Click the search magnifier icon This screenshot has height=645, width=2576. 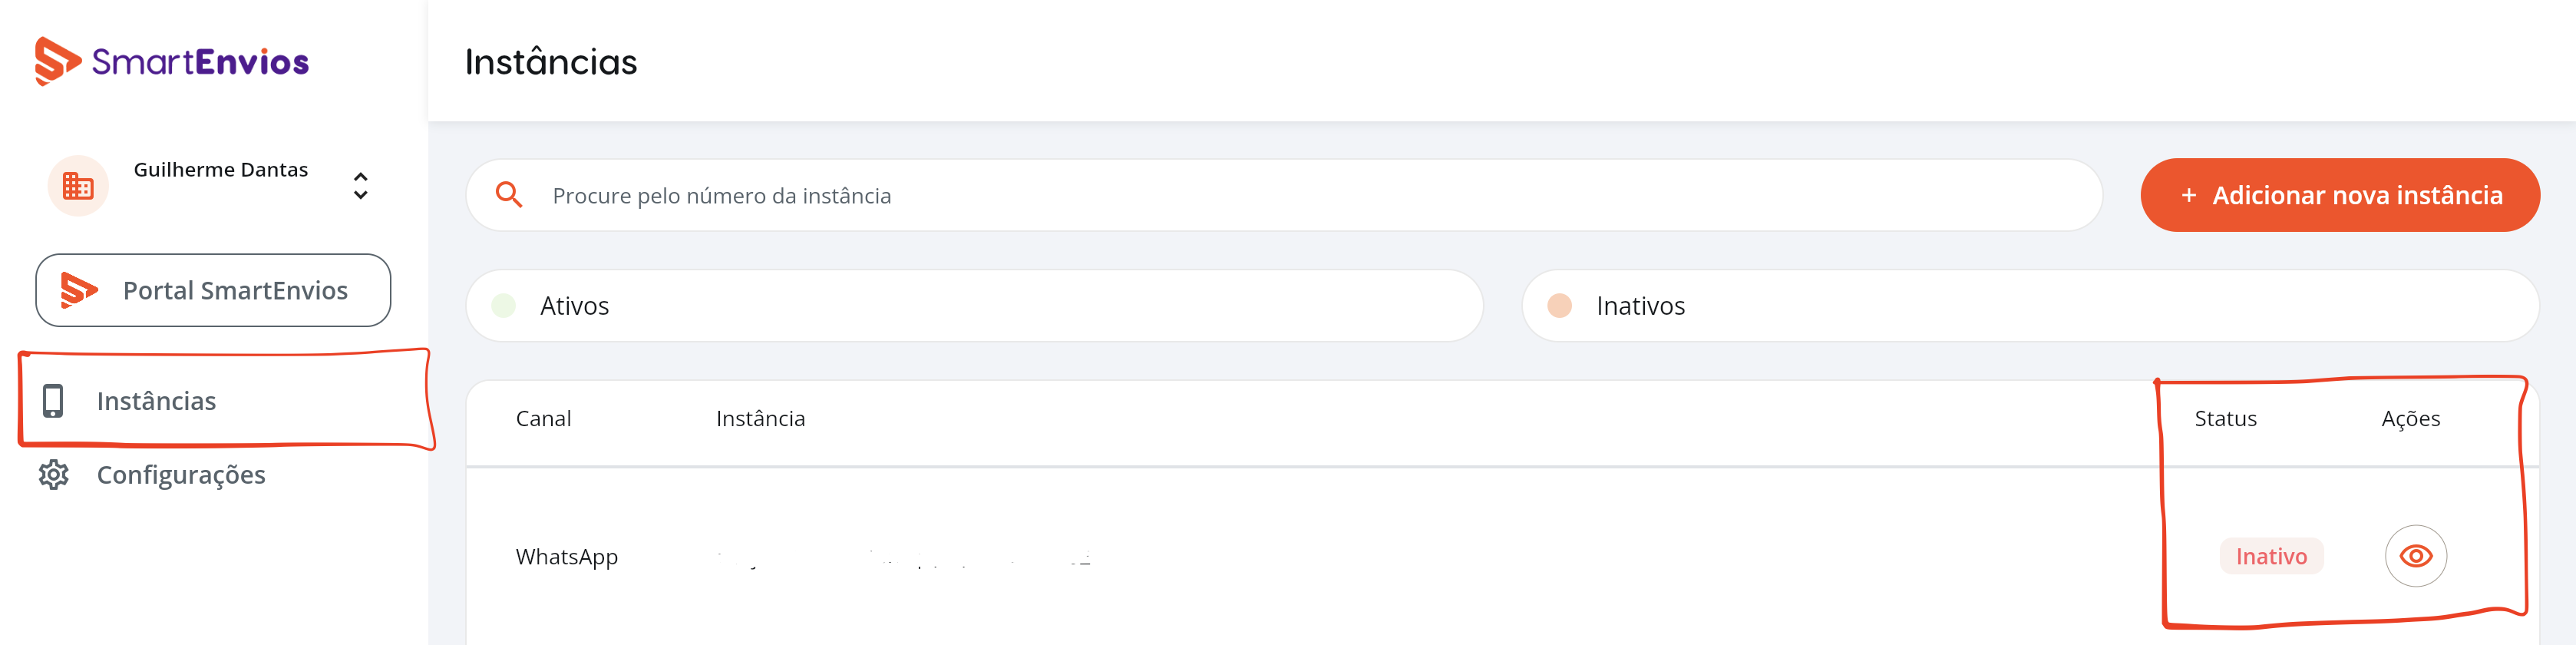pos(509,195)
